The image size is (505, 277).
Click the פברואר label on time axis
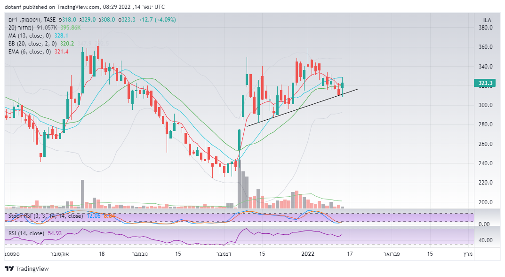(392, 254)
